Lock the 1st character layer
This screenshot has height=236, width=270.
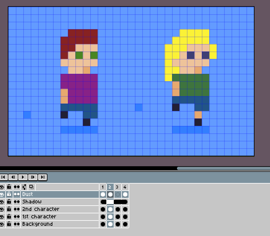point(9,216)
